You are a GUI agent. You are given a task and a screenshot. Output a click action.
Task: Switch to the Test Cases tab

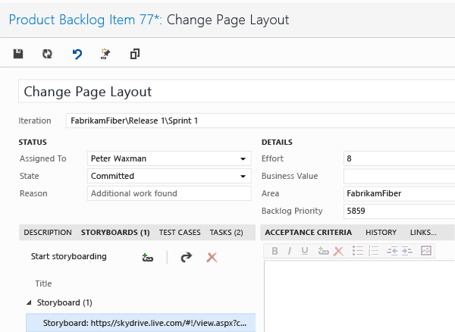coord(180,232)
